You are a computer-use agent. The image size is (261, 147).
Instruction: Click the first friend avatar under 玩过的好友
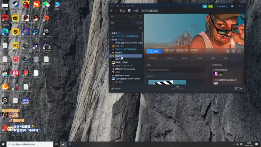pos(216,74)
